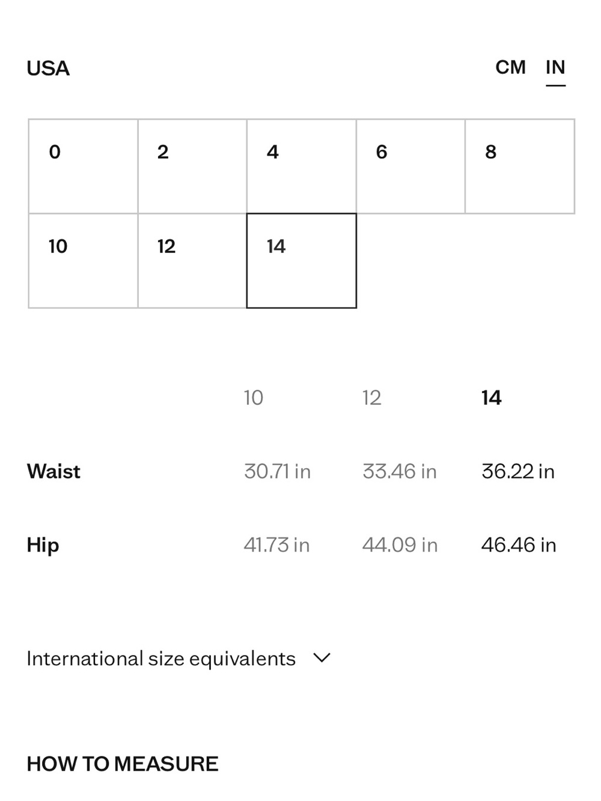Image resolution: width=601 pixels, height=801 pixels.
Task: Pick size 8 box
Action: [520, 166]
